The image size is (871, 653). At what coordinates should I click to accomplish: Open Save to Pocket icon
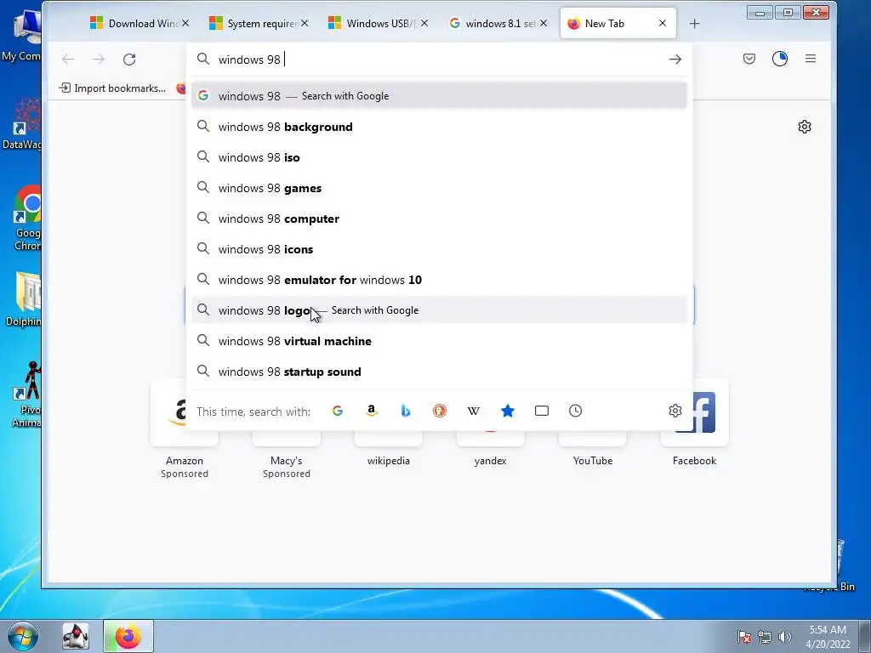(749, 59)
